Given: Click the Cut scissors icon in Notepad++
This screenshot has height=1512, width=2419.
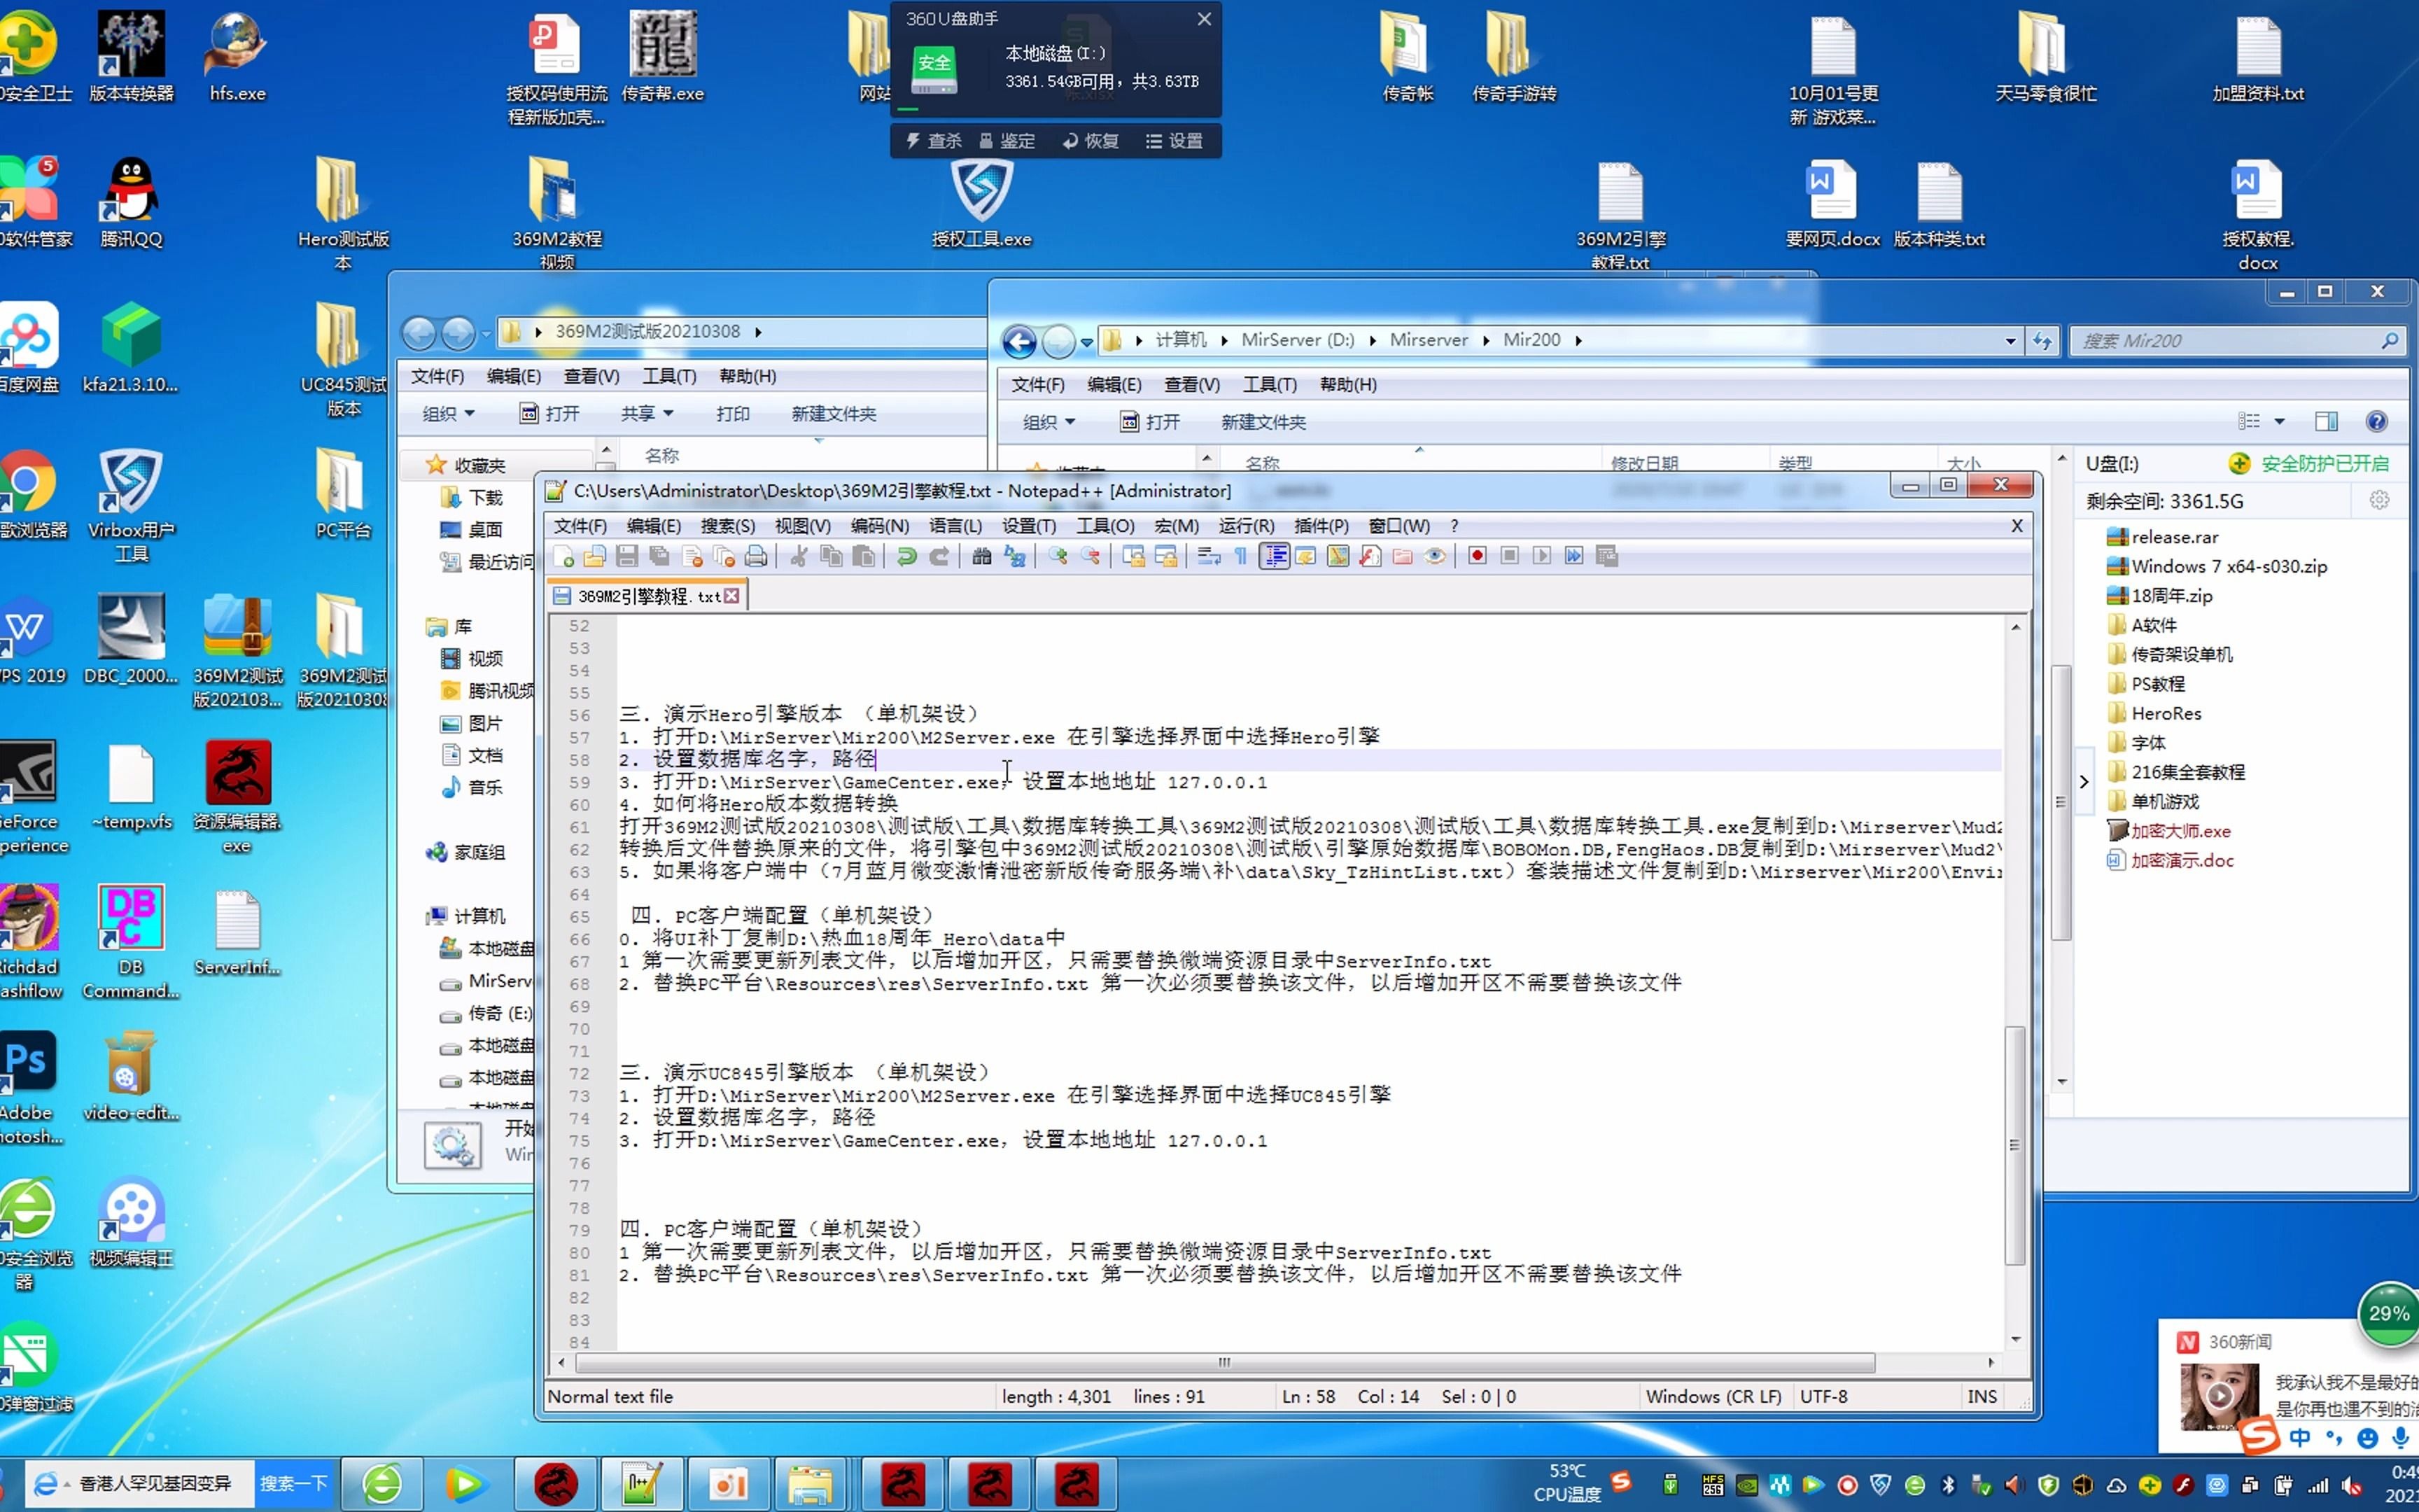Looking at the screenshot, I should coord(799,556).
